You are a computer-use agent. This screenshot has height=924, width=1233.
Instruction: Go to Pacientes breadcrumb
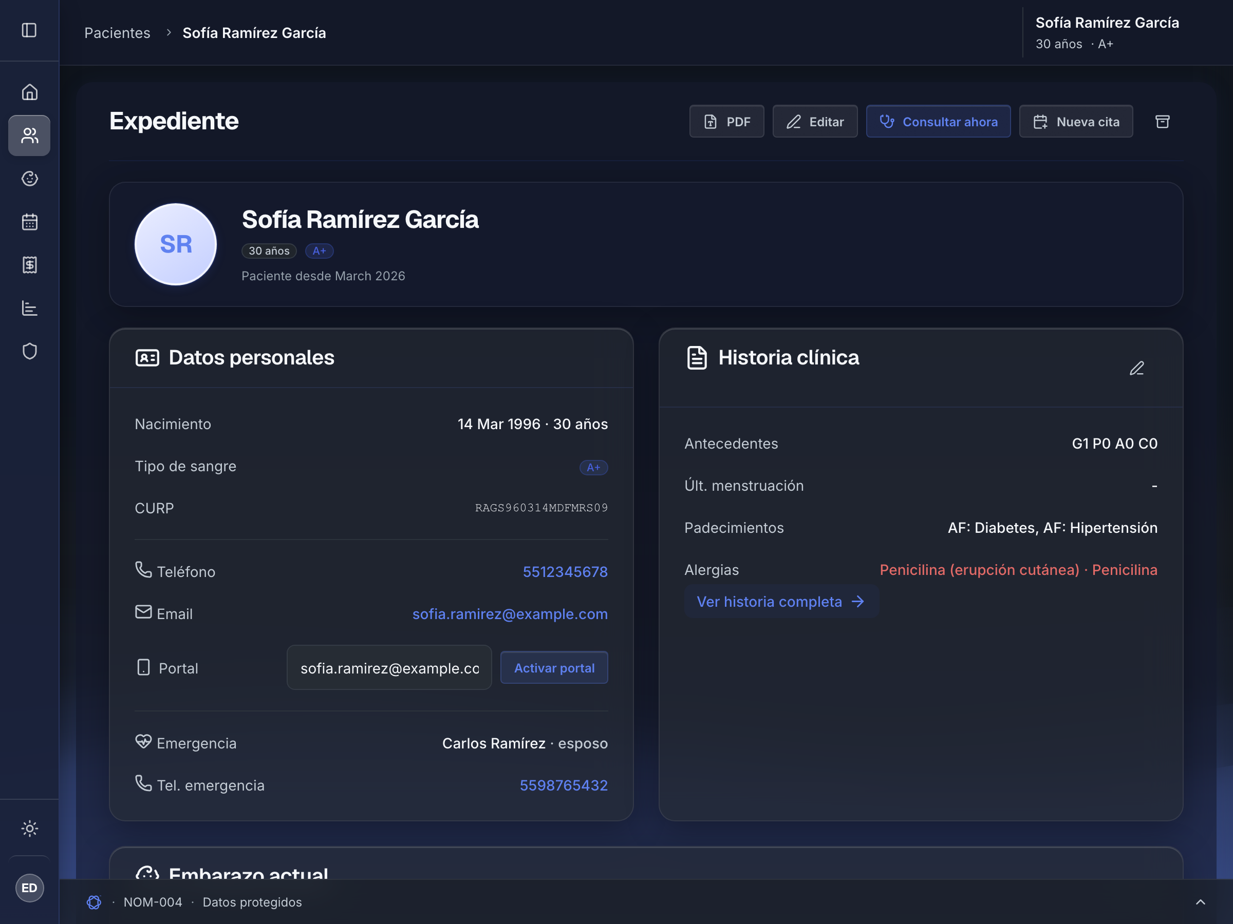pos(117,33)
